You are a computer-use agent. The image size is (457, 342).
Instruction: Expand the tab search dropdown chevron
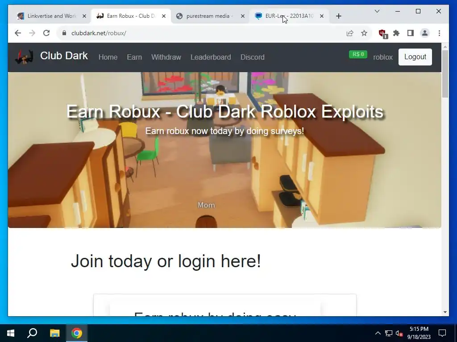point(377,11)
